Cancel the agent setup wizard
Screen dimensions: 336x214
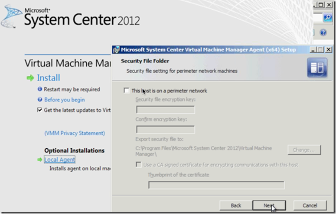[310, 205]
